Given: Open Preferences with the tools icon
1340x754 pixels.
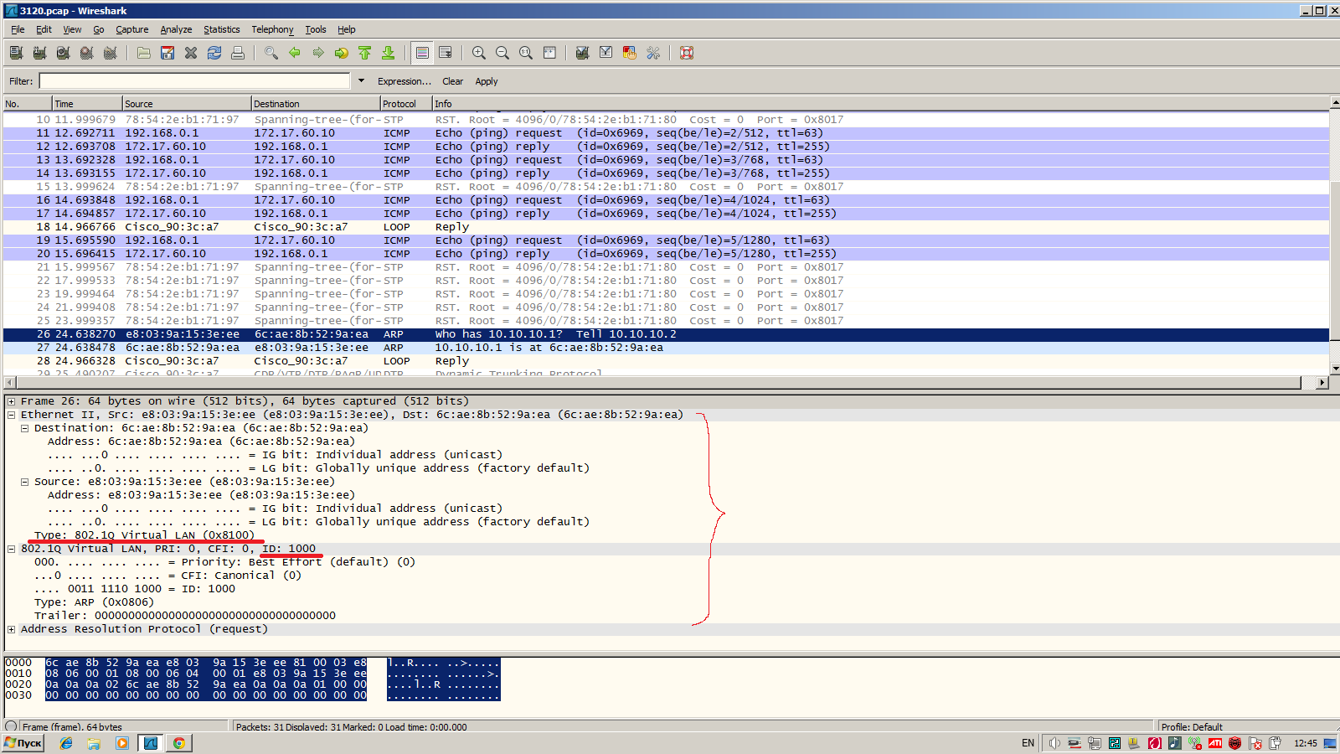Looking at the screenshot, I should pos(653,53).
